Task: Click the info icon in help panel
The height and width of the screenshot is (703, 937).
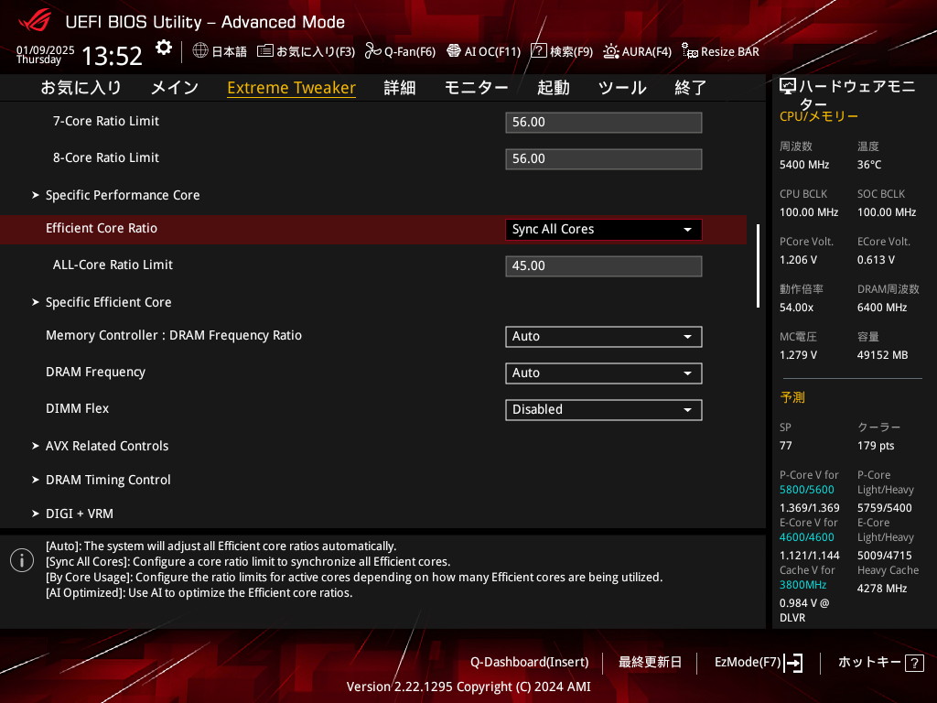Action: [x=22, y=560]
